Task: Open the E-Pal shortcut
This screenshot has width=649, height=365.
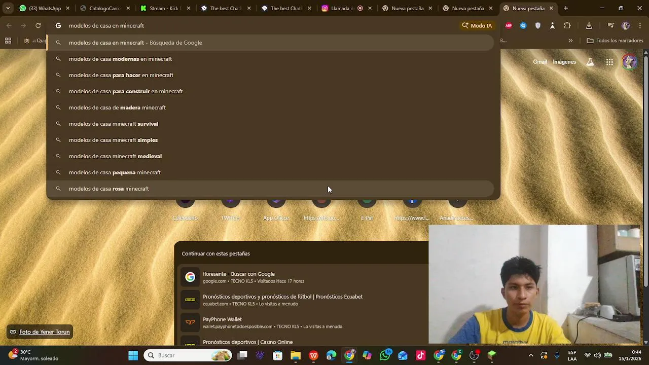Action: coord(367,208)
